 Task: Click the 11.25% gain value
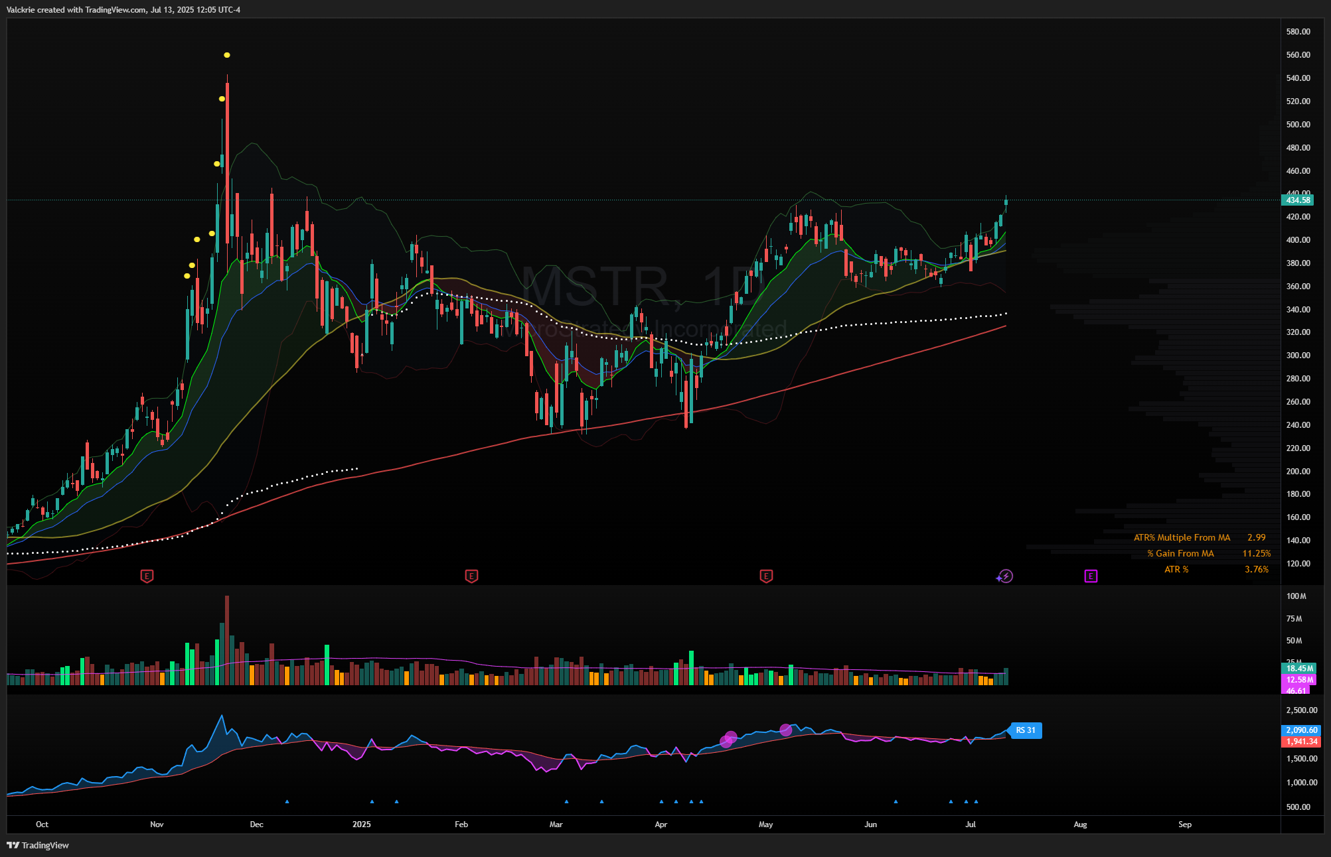(x=1257, y=553)
